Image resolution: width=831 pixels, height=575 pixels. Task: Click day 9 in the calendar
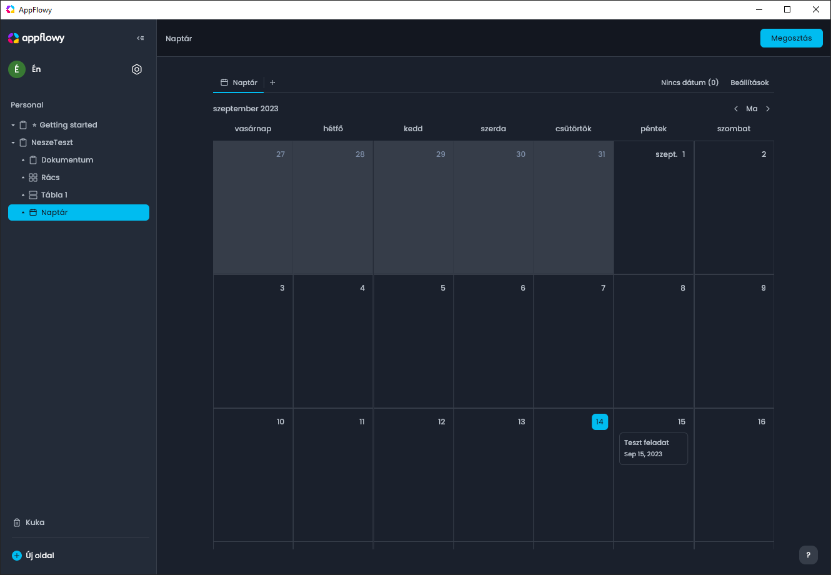point(764,288)
